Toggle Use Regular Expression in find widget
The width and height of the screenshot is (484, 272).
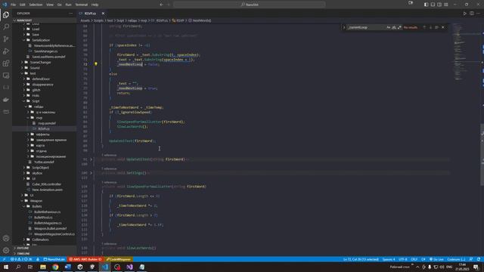(399, 27)
